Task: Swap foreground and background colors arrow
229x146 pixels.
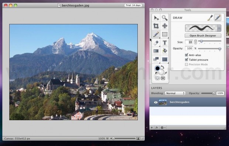Action: 163,67
